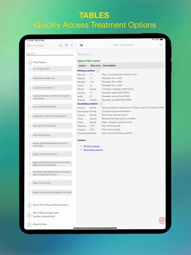This screenshot has height=255, width=191.
Task: Open Variations in Normal Vital Signs topic
Action: pyautogui.click(x=52, y=192)
